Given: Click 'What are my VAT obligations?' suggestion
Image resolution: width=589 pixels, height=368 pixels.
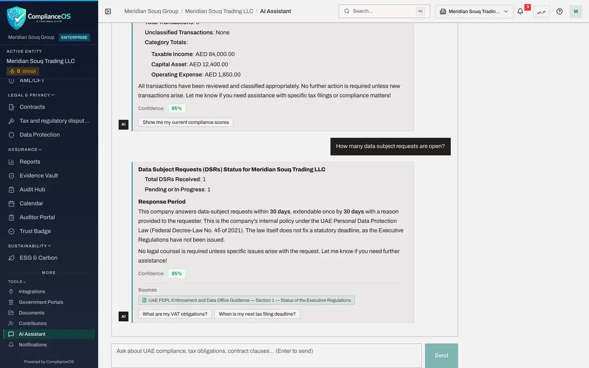Looking at the screenshot, I should pos(175,314).
